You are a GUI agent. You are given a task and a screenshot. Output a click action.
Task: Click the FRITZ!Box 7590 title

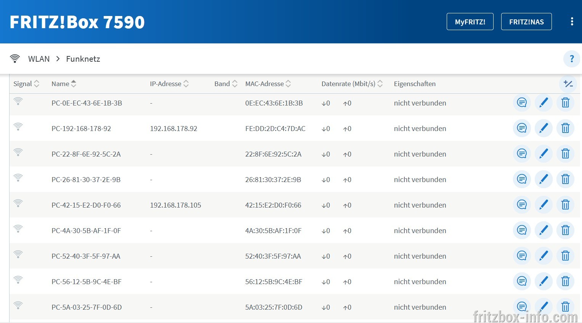tap(77, 22)
